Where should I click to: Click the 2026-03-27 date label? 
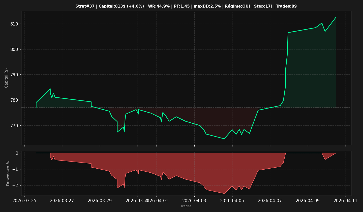pyautogui.click(x=62, y=201)
